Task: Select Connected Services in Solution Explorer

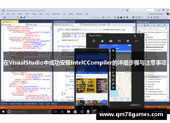Action: pos(155,50)
